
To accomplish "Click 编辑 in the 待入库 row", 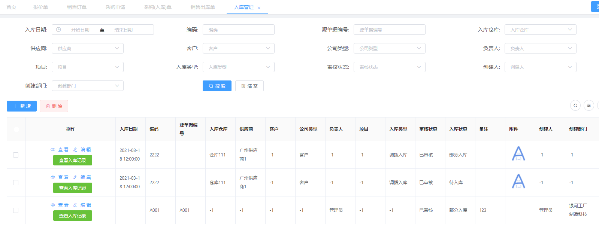I will (82, 177).
